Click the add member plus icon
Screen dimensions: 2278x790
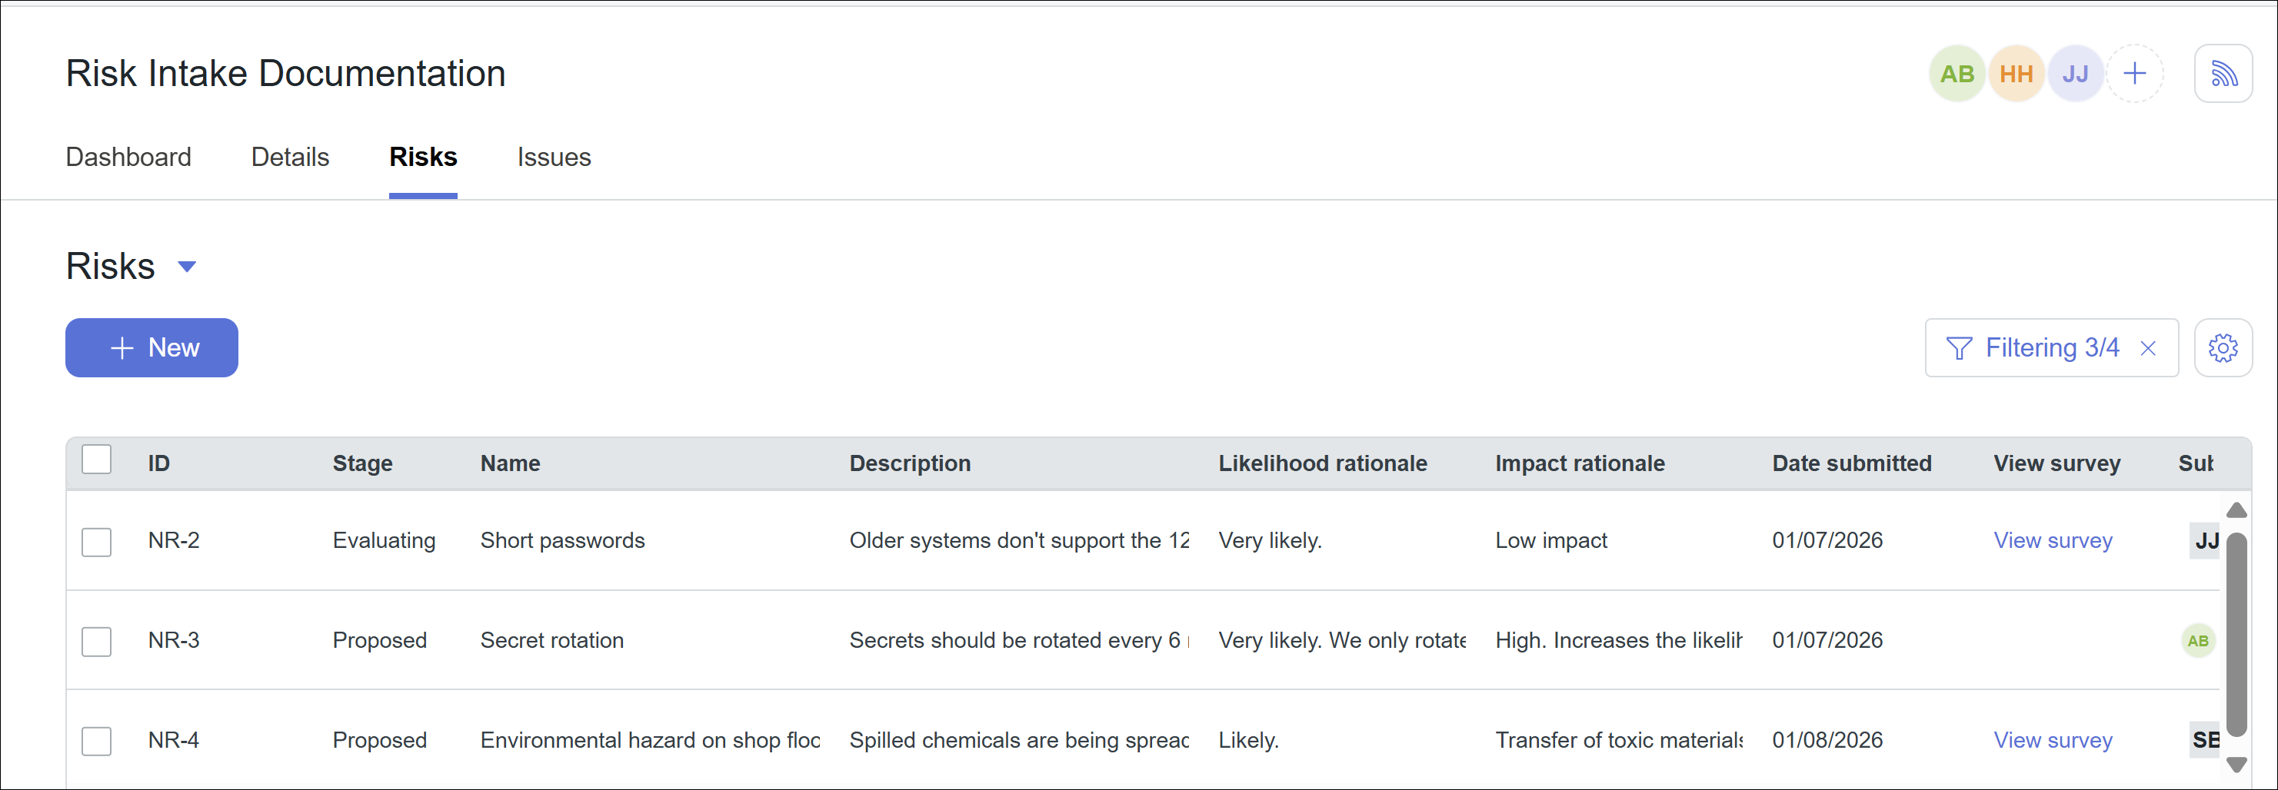2134,75
